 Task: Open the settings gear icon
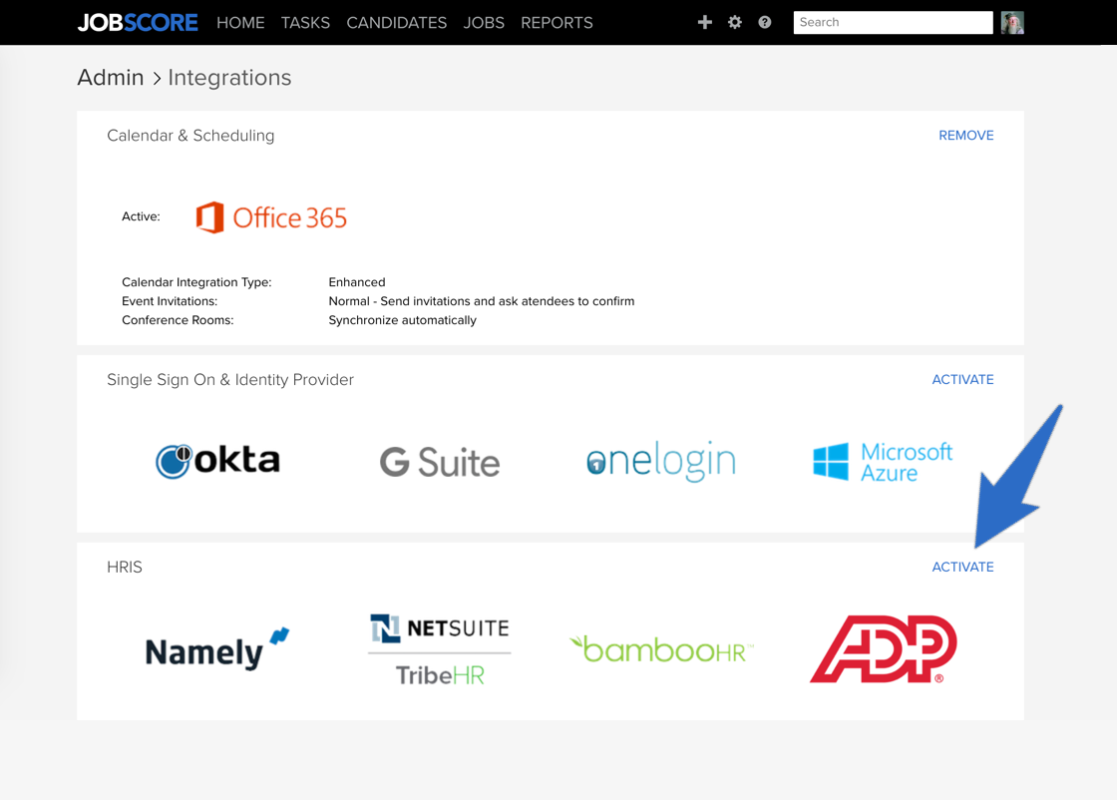click(x=734, y=22)
